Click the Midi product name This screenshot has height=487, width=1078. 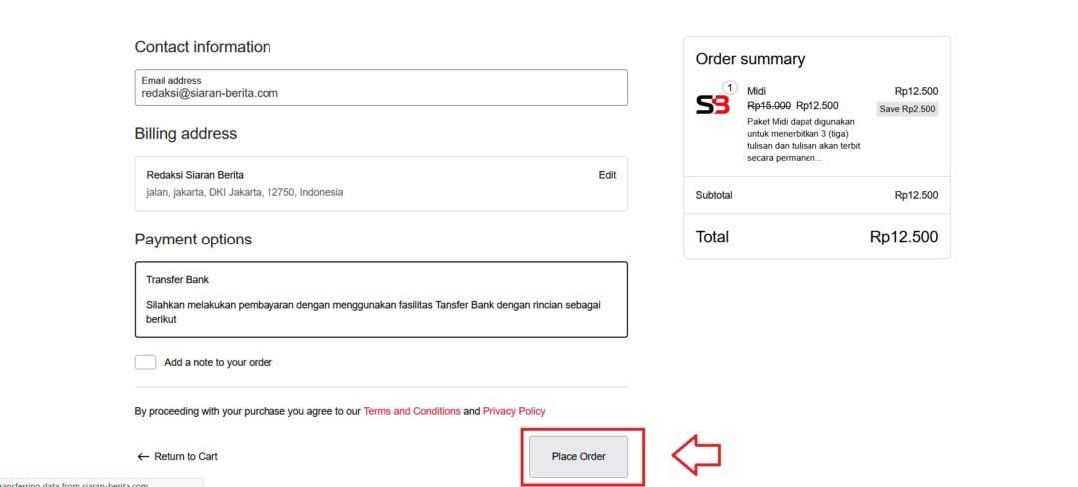point(757,91)
